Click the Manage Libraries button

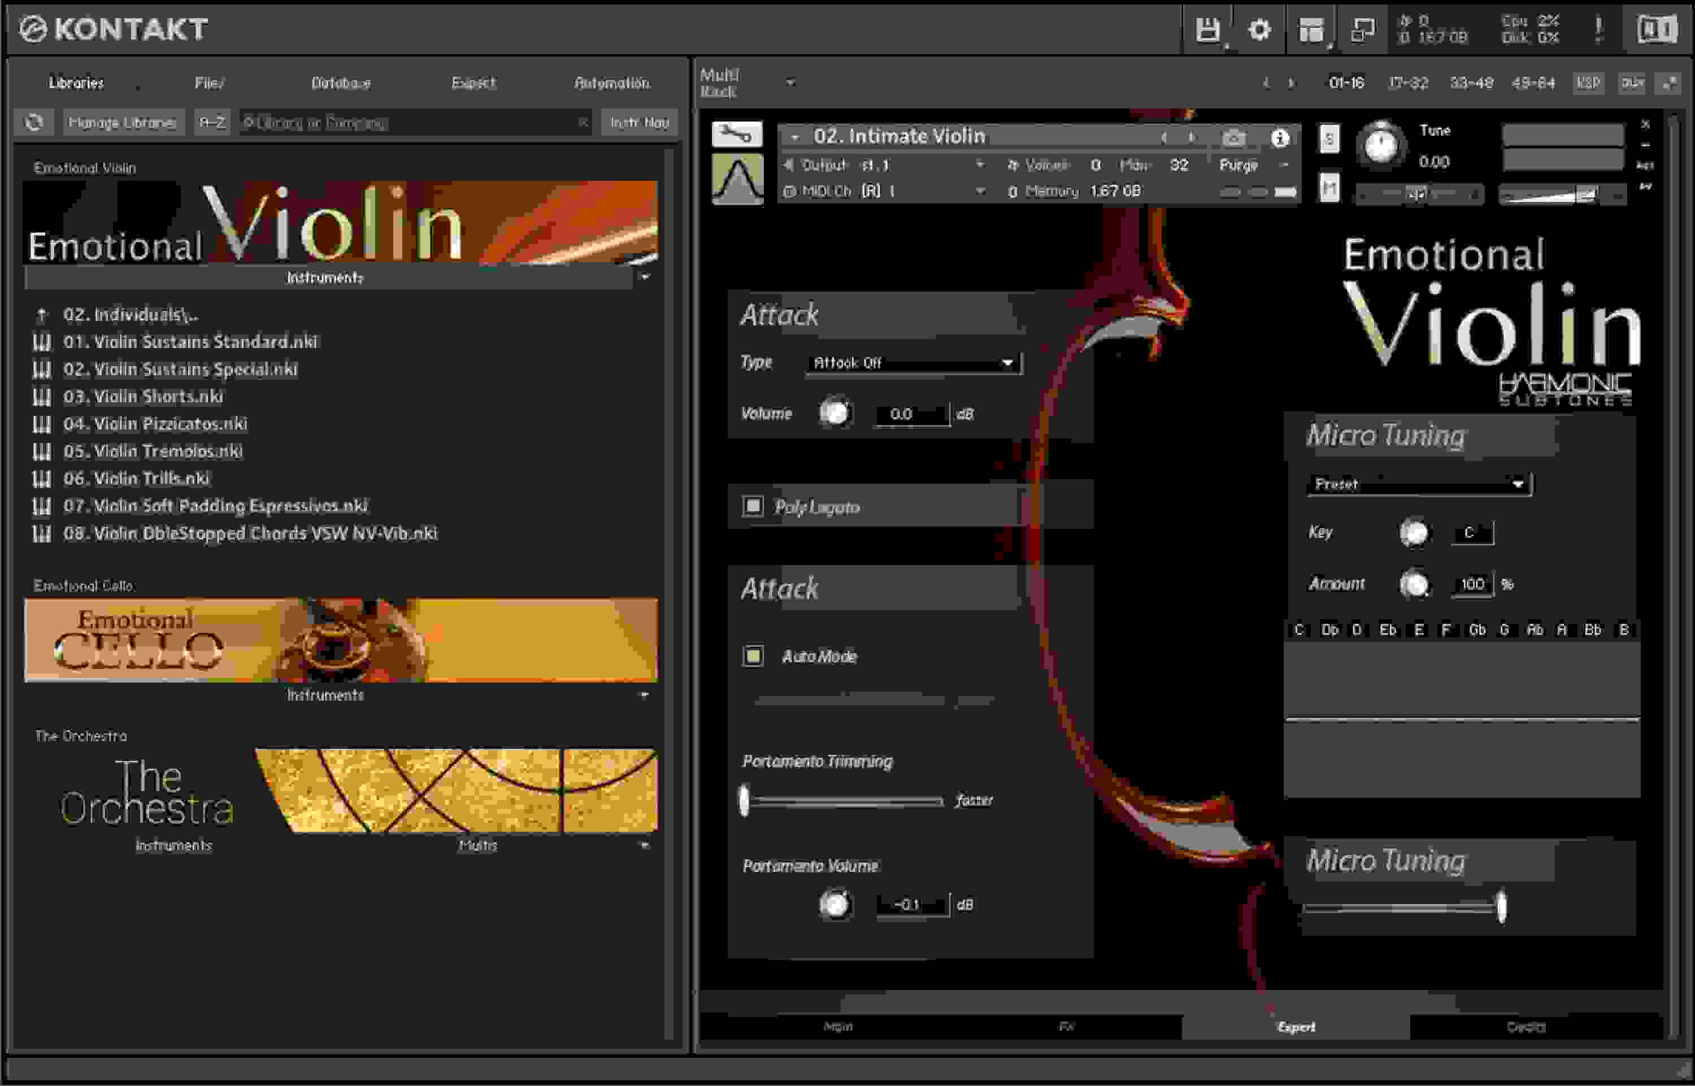tap(121, 122)
